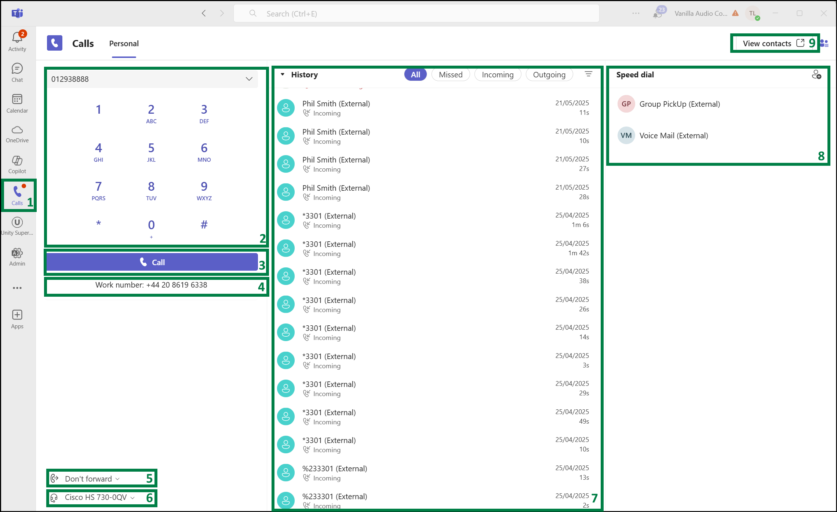Open the Calls app
The image size is (837, 512).
click(17, 195)
